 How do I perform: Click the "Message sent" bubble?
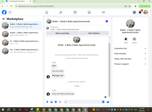[58, 76]
